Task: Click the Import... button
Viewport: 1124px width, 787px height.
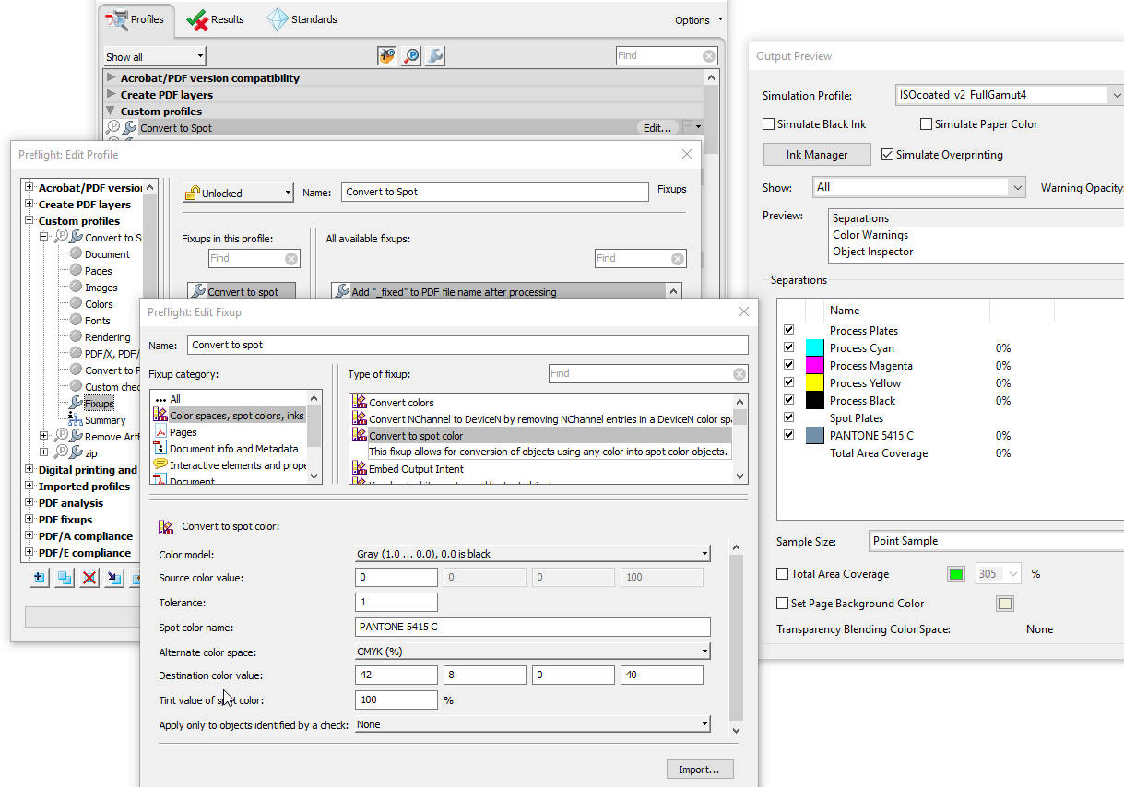Action: 699,769
